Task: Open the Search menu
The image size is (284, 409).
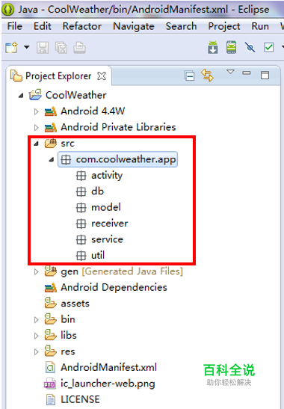Action: point(182,26)
